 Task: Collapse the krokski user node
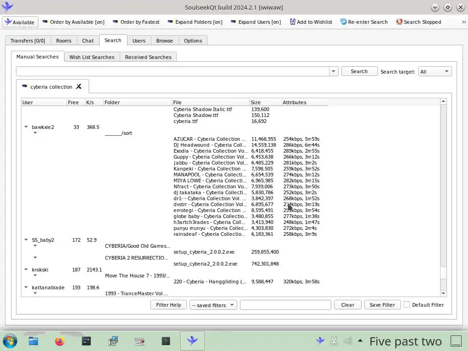(26, 269)
